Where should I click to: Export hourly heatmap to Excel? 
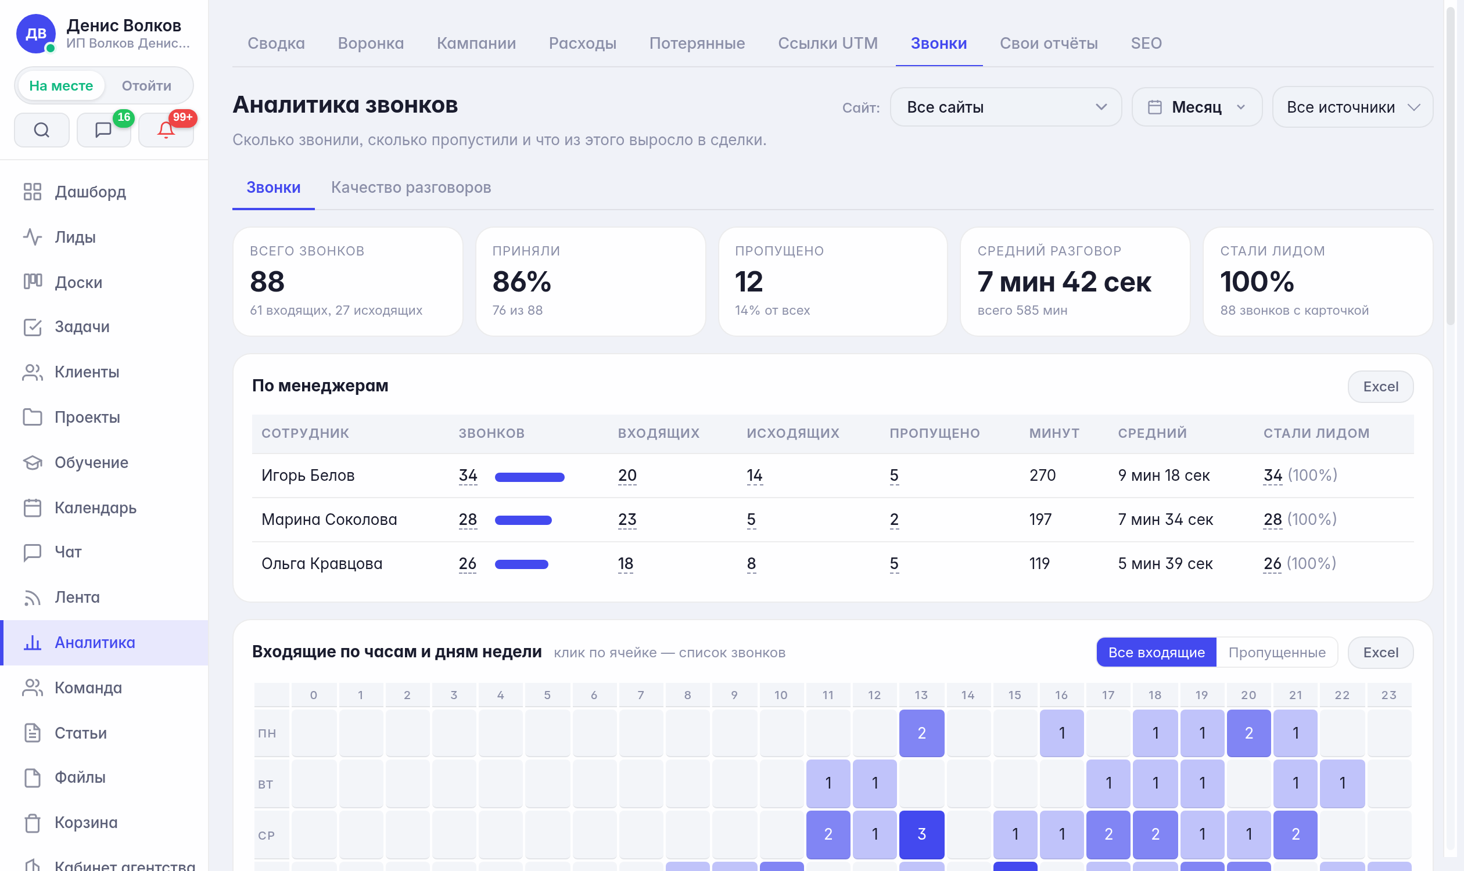(x=1380, y=653)
